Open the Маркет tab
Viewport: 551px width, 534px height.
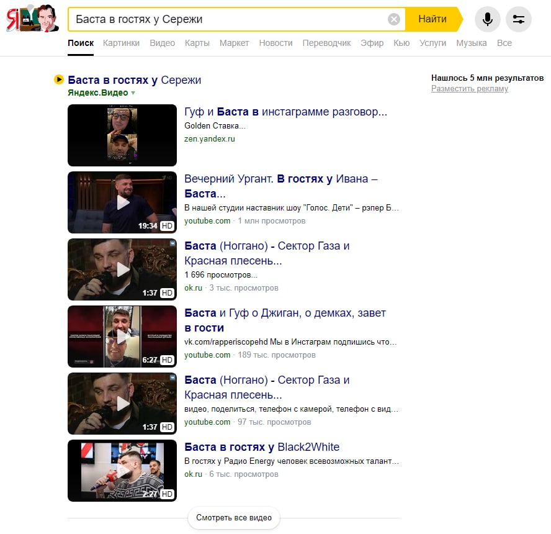[235, 43]
